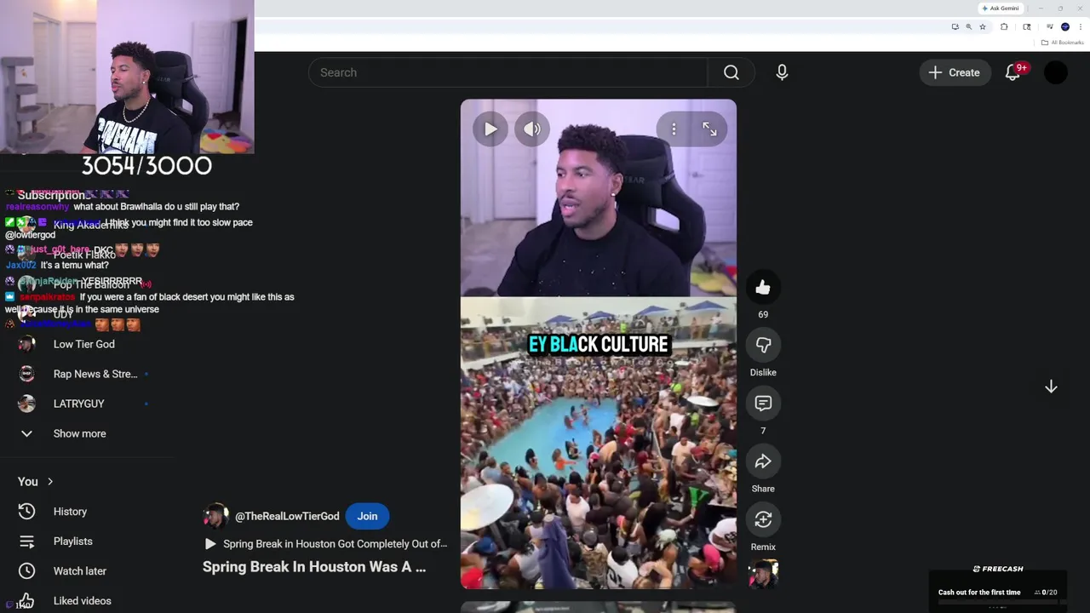Like this Short with thumbs up

763,288
